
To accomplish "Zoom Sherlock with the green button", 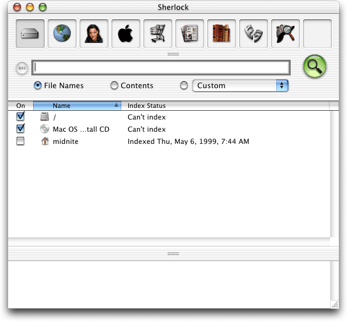I will coord(43,7).
